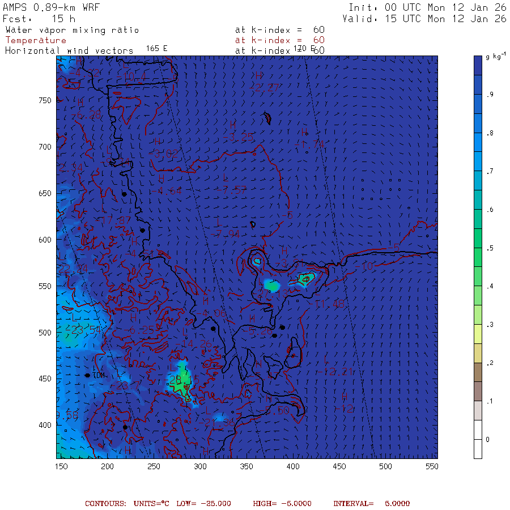Click the temperature low value "-23.54"
The height and width of the screenshot is (510, 510).
click(x=84, y=330)
